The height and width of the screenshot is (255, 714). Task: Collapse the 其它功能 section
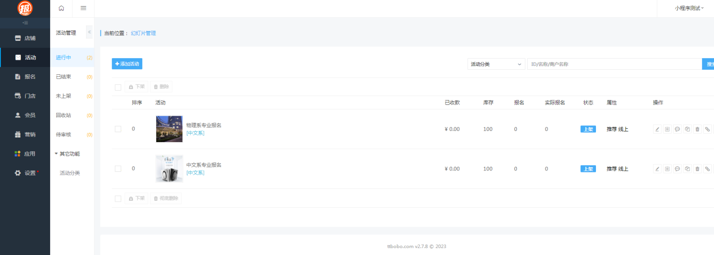pyautogui.click(x=67, y=154)
